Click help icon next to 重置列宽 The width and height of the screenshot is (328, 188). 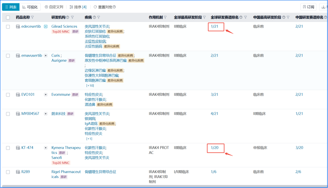tap(114, 7)
